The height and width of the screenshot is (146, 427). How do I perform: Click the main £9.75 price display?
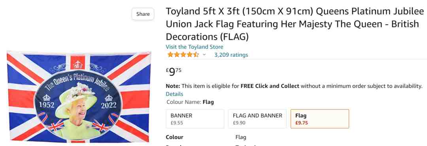click(x=174, y=72)
